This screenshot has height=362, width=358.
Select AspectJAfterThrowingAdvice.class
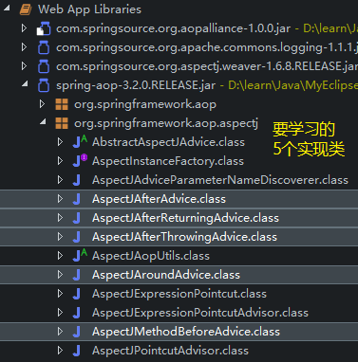click(x=184, y=237)
